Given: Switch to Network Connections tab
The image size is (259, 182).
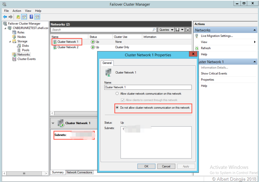Looking at the screenshot, I should coord(79,172).
